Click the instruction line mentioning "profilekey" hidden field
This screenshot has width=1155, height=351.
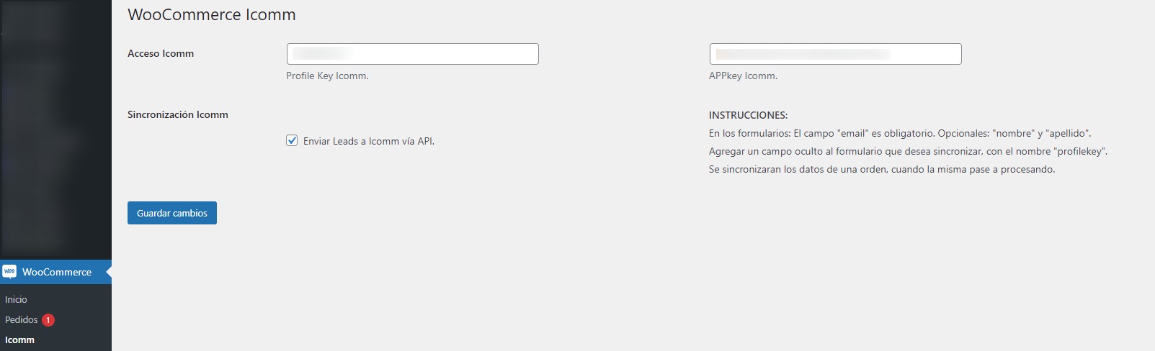908,152
